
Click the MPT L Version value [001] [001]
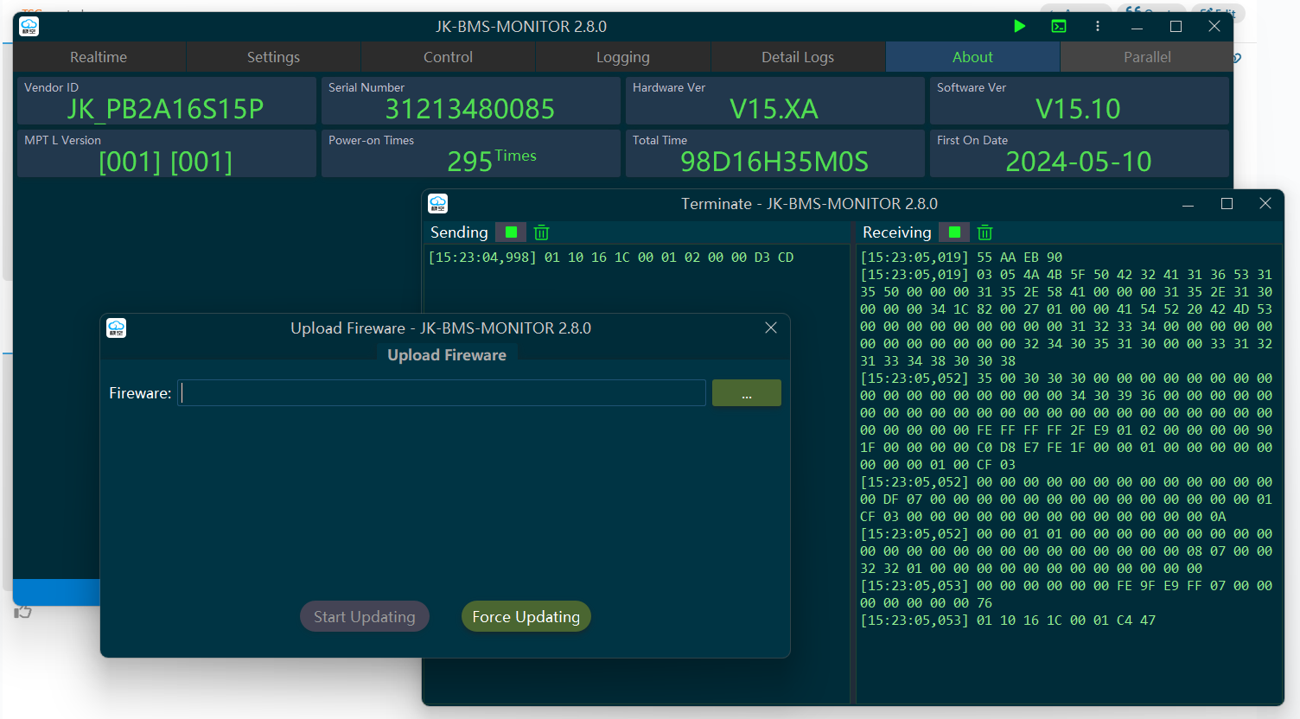(x=165, y=162)
